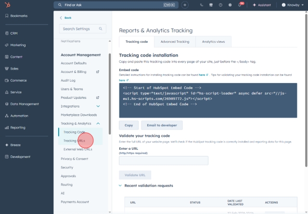
Task: Click external link icon beside Product Updates
Action: coord(98,98)
